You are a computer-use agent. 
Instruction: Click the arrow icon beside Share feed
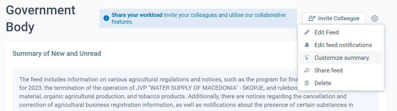tap(307, 70)
